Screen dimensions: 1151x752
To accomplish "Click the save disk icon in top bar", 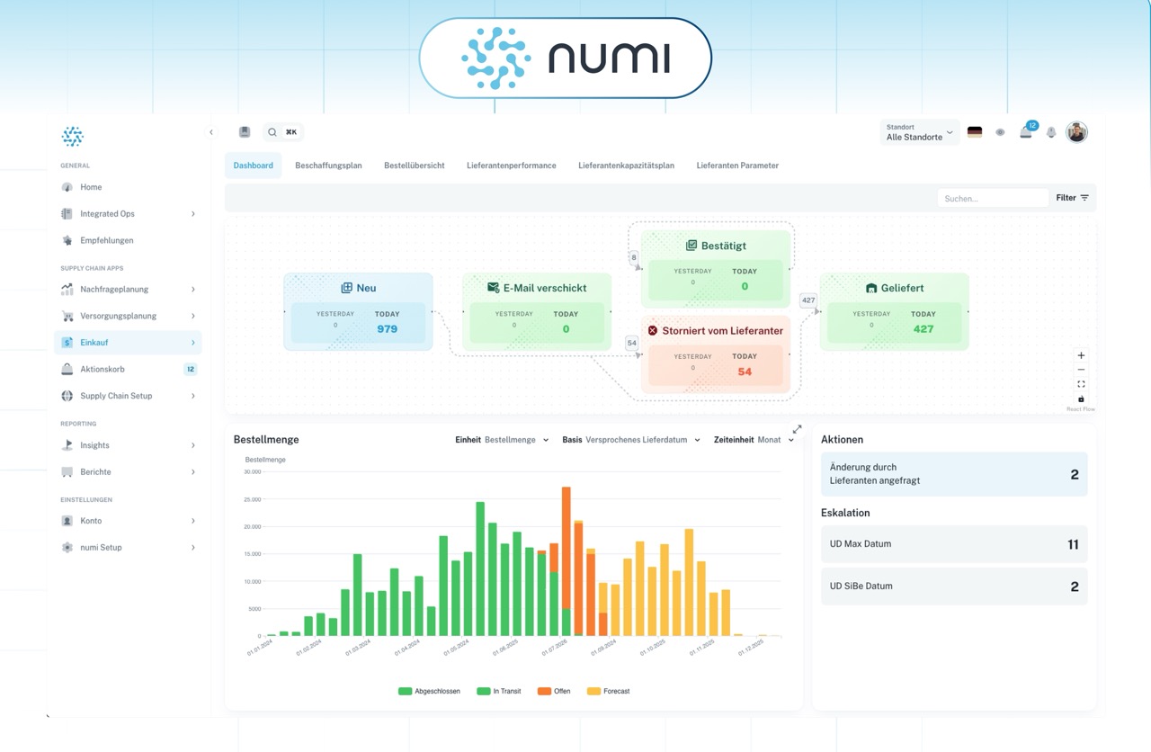I will (x=245, y=132).
